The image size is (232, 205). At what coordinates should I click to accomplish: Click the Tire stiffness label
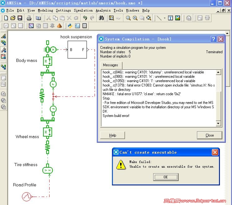[26, 165]
